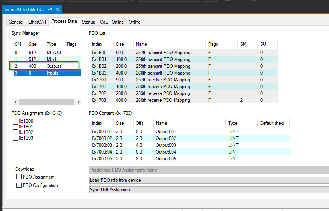Viewport: 329px width, 211px height.
Task: Click the Sync Manager Size column header
Action: (x=35, y=44)
